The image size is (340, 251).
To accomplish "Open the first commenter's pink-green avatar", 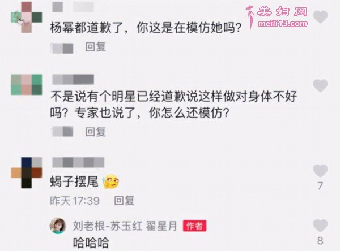I will point(27,18).
